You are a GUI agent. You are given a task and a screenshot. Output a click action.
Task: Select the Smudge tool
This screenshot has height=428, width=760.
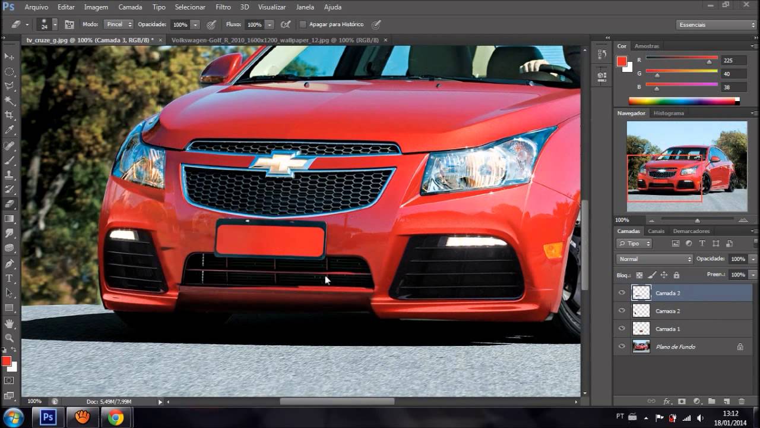click(9, 234)
